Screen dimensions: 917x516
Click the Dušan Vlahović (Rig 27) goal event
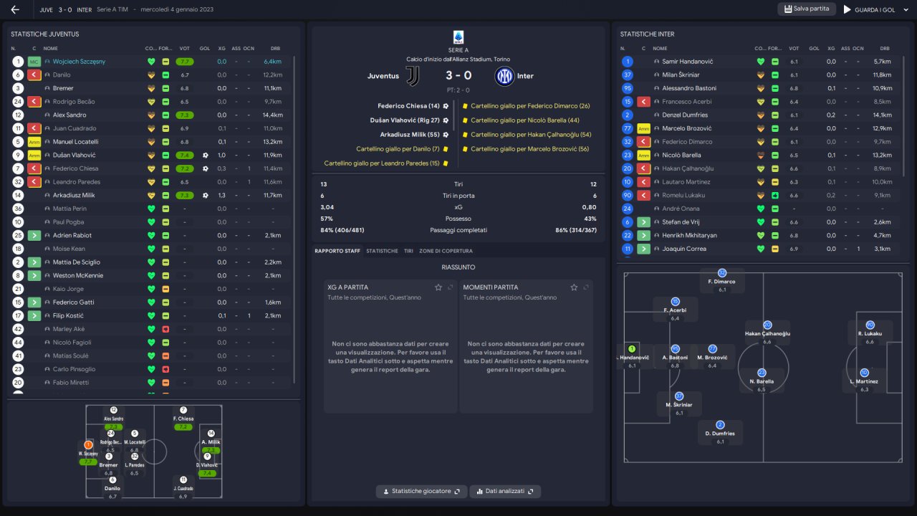click(410, 120)
